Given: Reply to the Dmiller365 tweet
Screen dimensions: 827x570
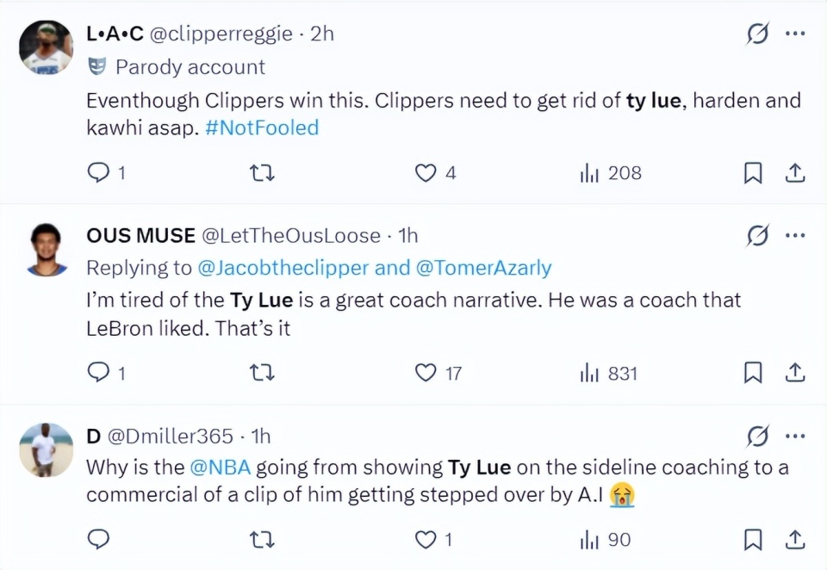Looking at the screenshot, I should (99, 540).
